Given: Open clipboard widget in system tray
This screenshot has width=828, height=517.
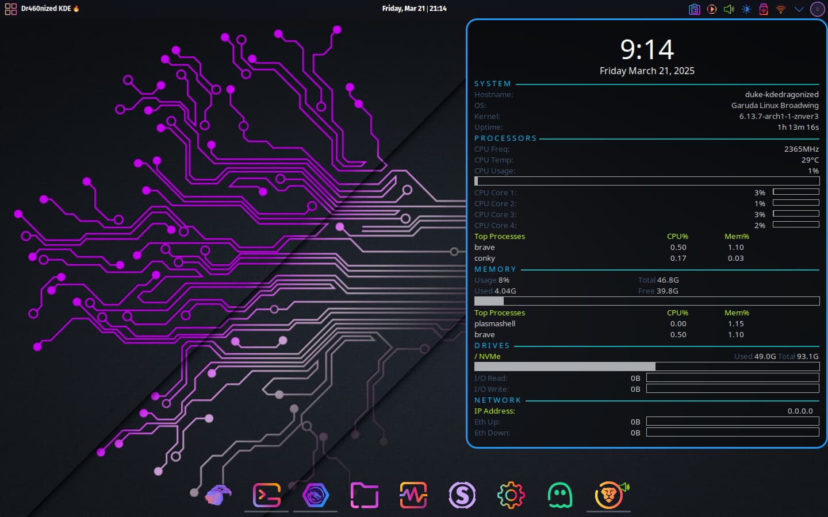Looking at the screenshot, I should (x=695, y=9).
